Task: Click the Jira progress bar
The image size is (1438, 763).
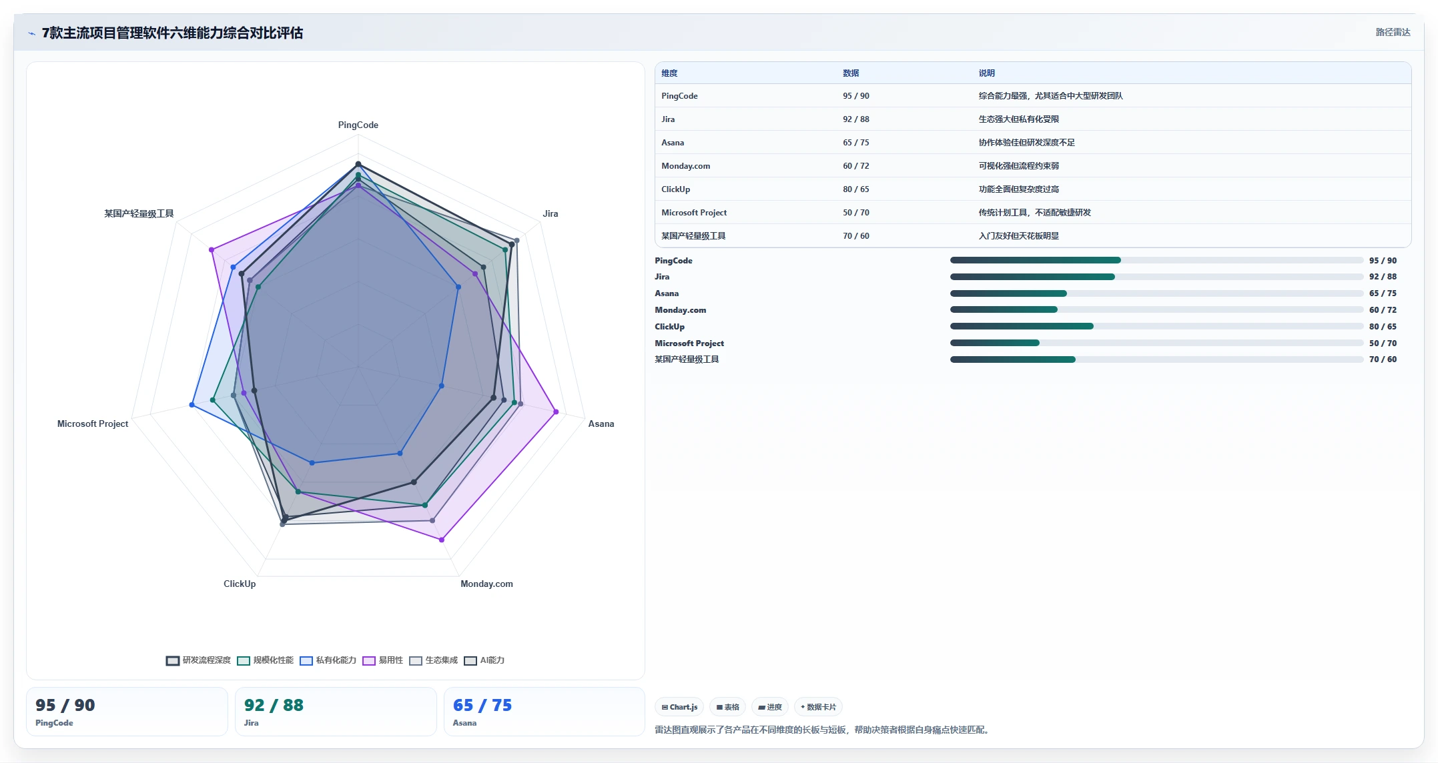Action: pos(1156,277)
